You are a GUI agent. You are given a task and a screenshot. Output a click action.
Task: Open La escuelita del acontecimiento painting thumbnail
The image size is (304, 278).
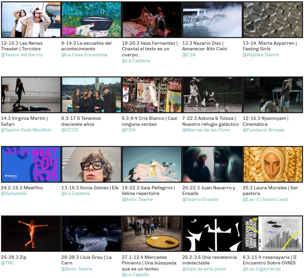[91, 20]
